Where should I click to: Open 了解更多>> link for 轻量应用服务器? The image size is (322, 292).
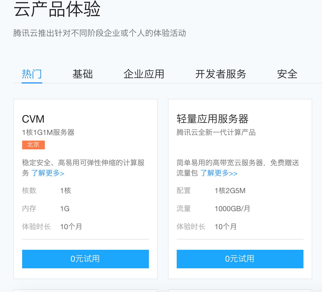point(219,173)
